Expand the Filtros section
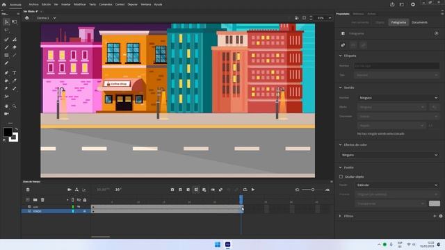 [x=340, y=216]
